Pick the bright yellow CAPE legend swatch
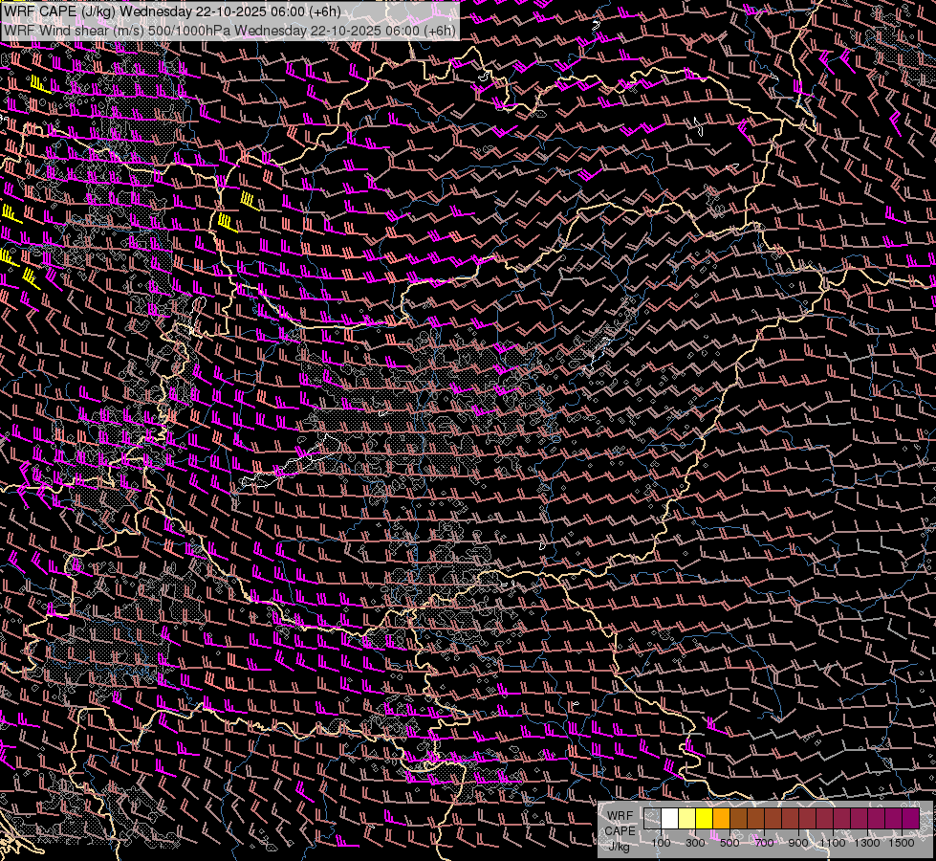The image size is (936, 861). [x=705, y=819]
